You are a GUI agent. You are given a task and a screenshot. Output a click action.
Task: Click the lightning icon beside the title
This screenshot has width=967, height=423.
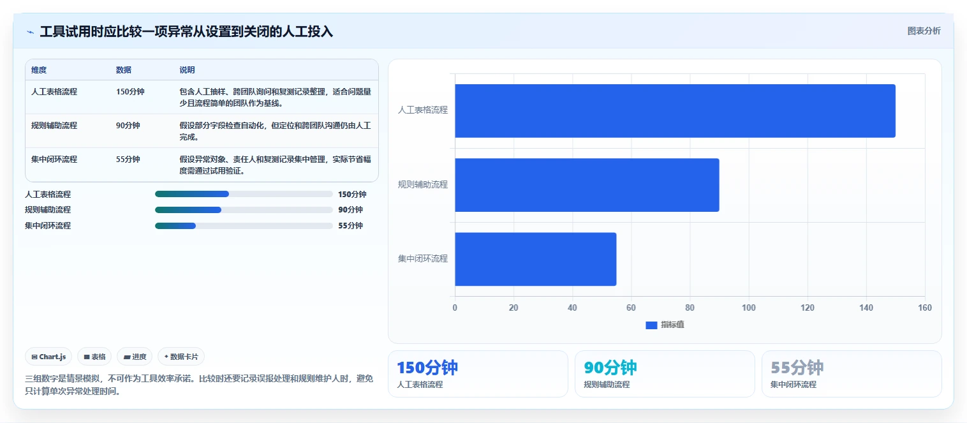pos(31,32)
